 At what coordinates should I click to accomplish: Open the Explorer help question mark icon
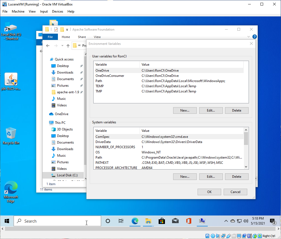tap(254, 37)
